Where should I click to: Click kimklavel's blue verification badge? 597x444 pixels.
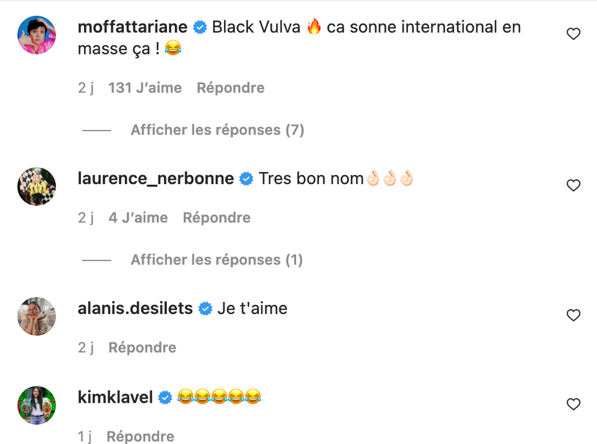click(163, 396)
